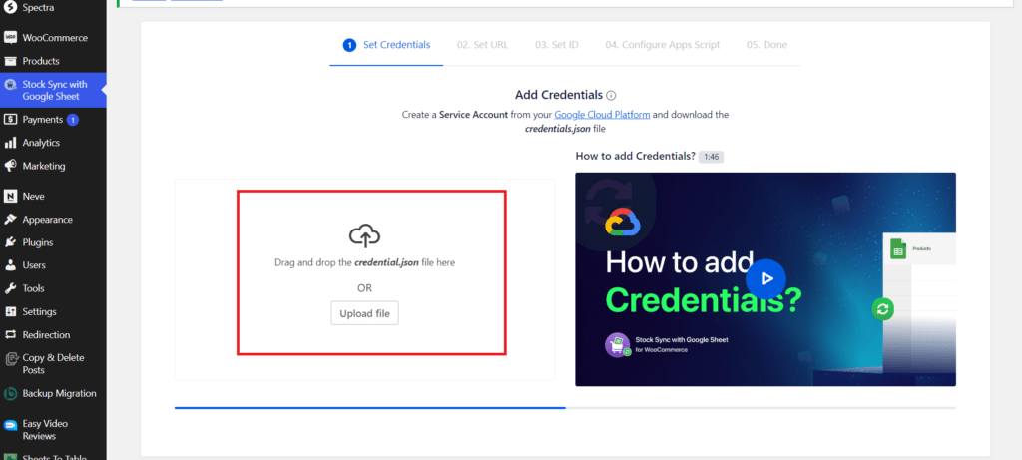Screen dimensions: 1022x460
Task: Open Copy & Delete Posts menu label
Action: [54, 363]
